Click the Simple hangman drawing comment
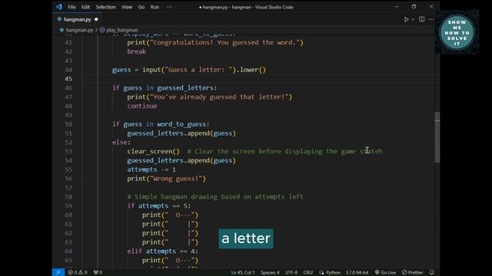Screen dimensions: 492x276 pyautogui.click(x=215, y=197)
